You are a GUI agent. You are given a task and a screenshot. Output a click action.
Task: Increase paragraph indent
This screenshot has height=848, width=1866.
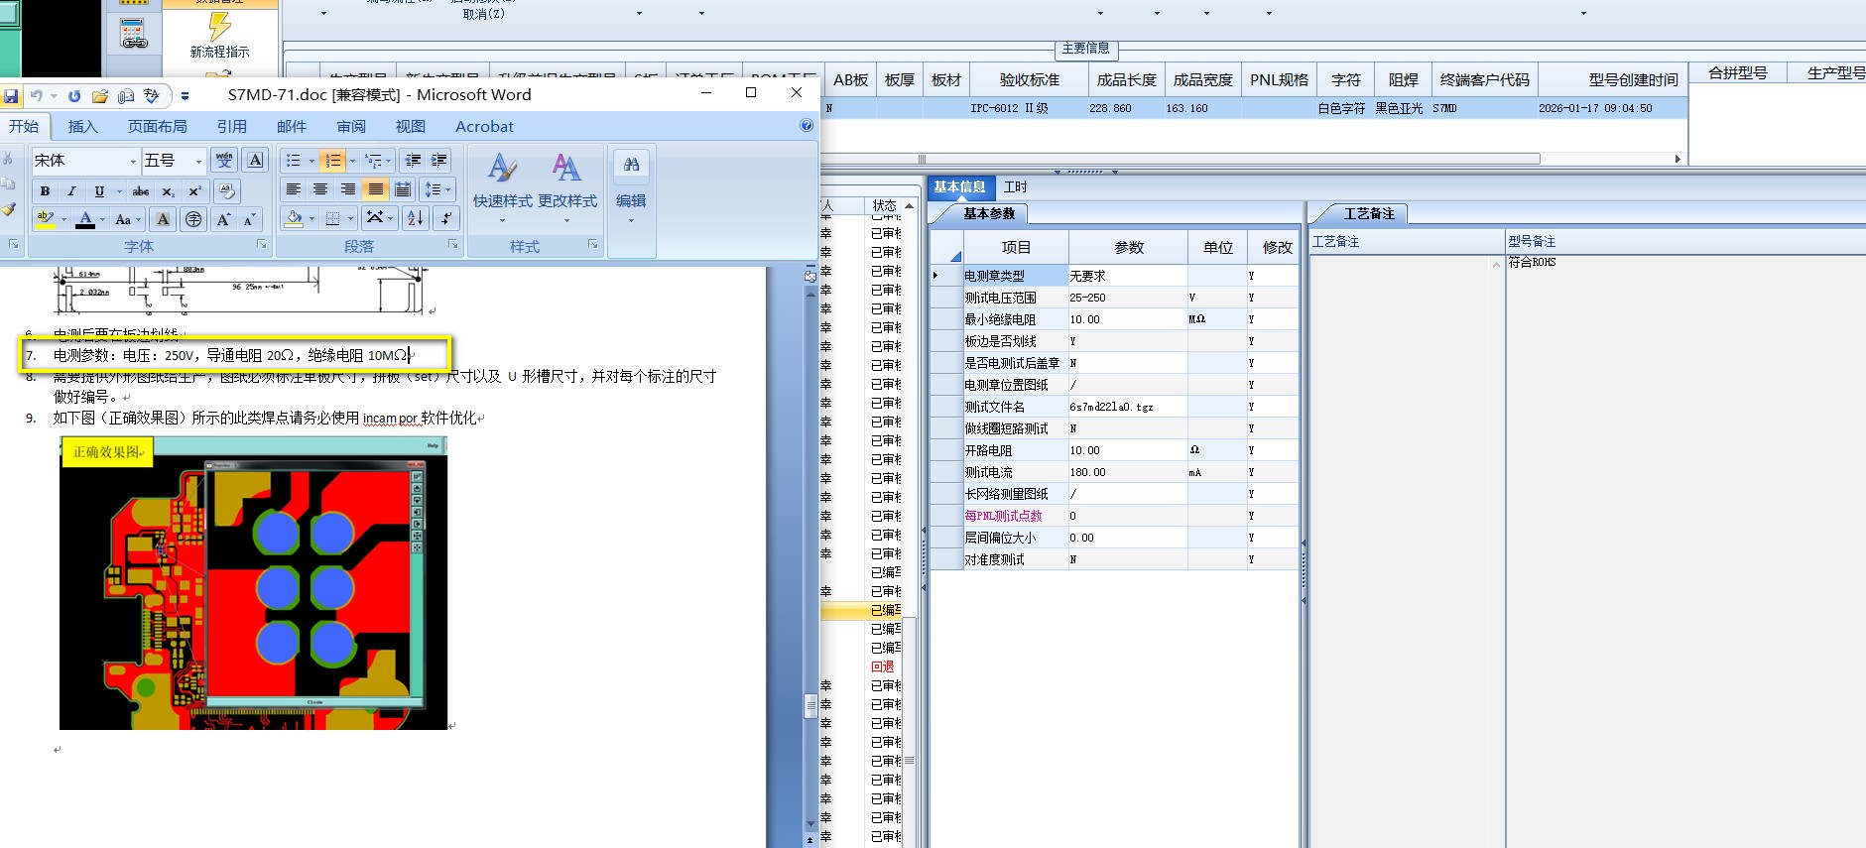click(439, 161)
